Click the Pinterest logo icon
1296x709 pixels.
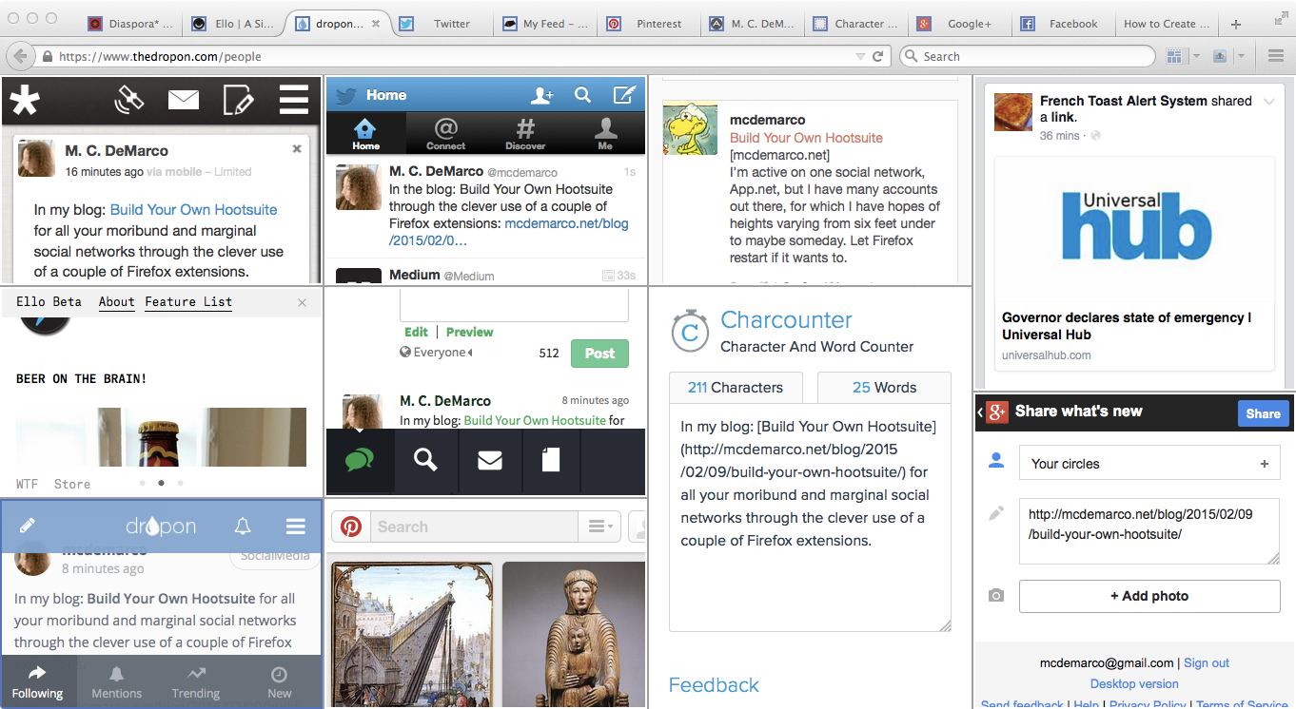tap(351, 527)
